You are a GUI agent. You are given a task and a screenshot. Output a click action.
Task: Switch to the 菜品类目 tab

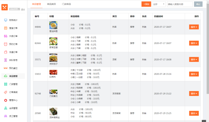52,4
